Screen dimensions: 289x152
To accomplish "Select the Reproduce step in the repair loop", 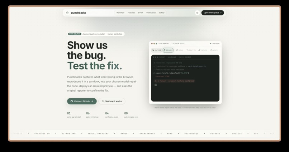I will click(x=168, y=50).
